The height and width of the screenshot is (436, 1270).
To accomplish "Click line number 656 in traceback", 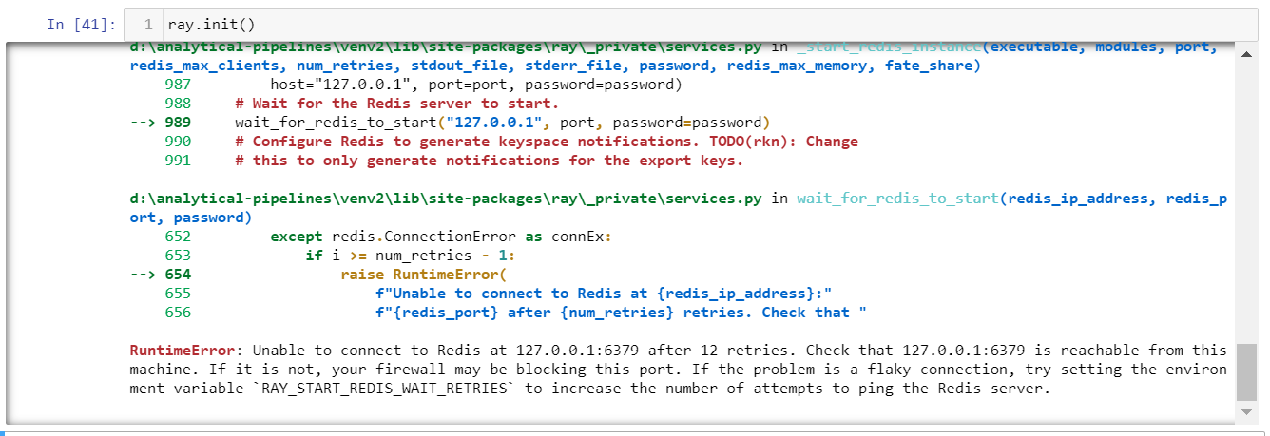I will click(178, 313).
